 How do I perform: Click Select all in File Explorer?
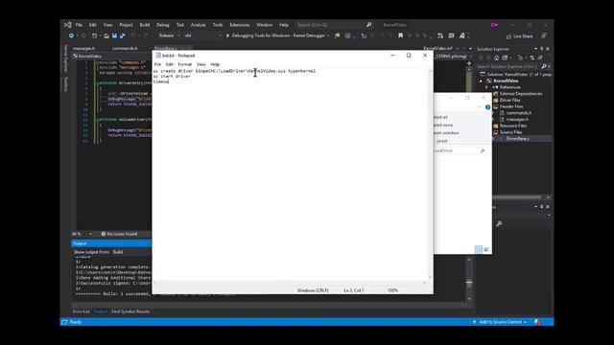coord(441,117)
